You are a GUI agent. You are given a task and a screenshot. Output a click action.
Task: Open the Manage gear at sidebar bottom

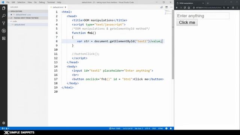(x=4, y=123)
